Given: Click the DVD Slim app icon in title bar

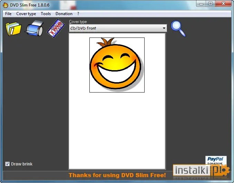Looking at the screenshot, I should (x=6, y=5).
